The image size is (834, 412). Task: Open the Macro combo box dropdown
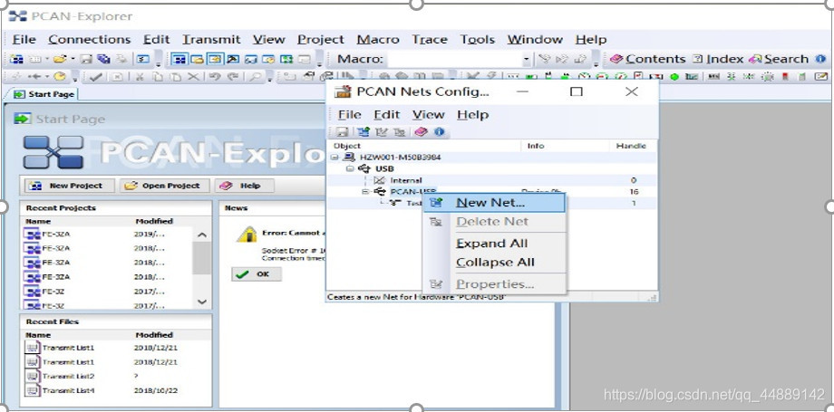526,59
